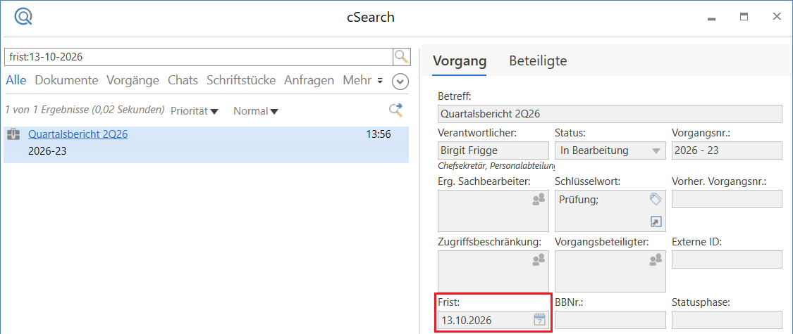Click the Statusphase input field
This screenshot has width=793, height=334.
[x=727, y=320]
